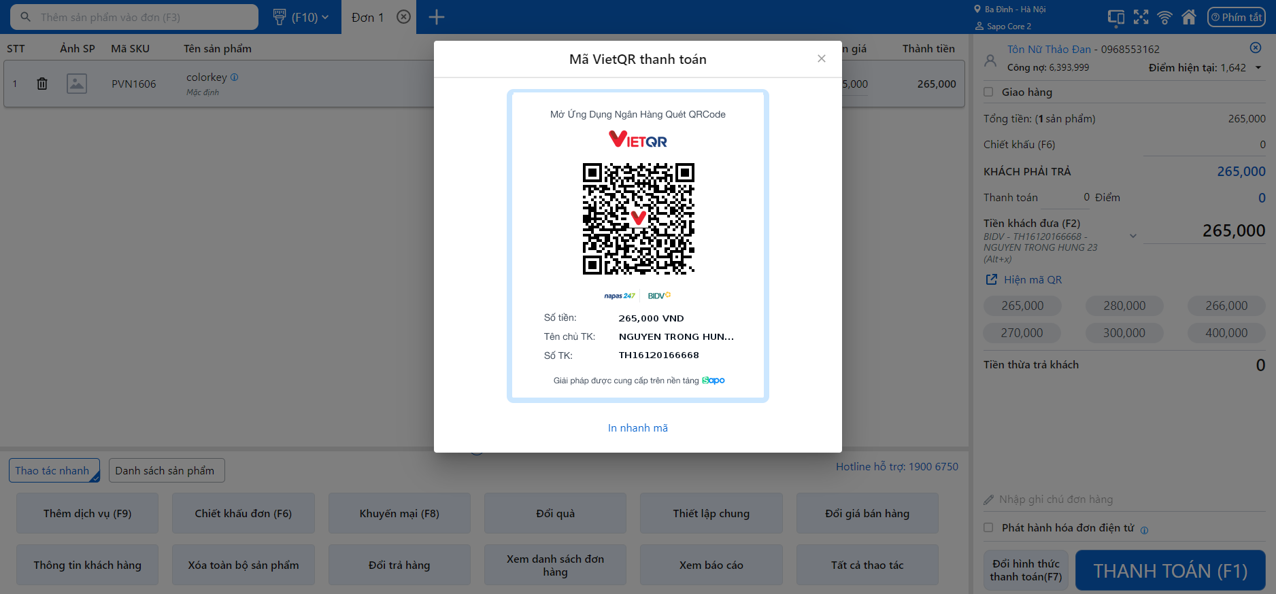The width and height of the screenshot is (1276, 594).
Task: Focus the order note input field
Action: click(x=1124, y=500)
